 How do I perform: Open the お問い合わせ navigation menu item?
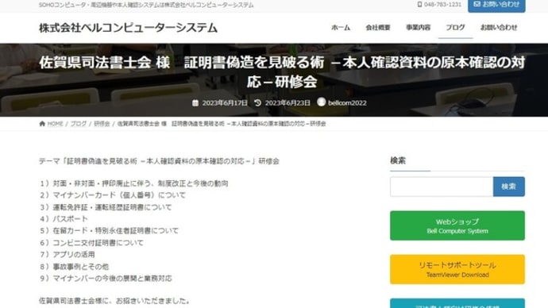pyautogui.click(x=499, y=28)
